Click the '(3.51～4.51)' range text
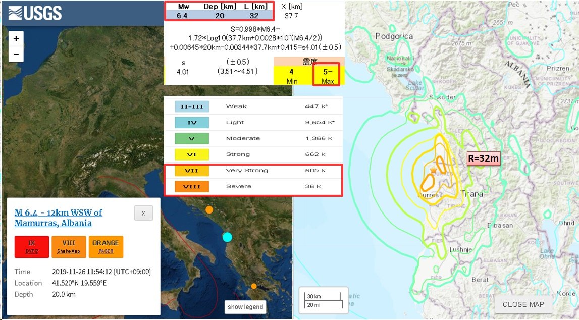Screen dimensions: 579x320 (237, 71)
